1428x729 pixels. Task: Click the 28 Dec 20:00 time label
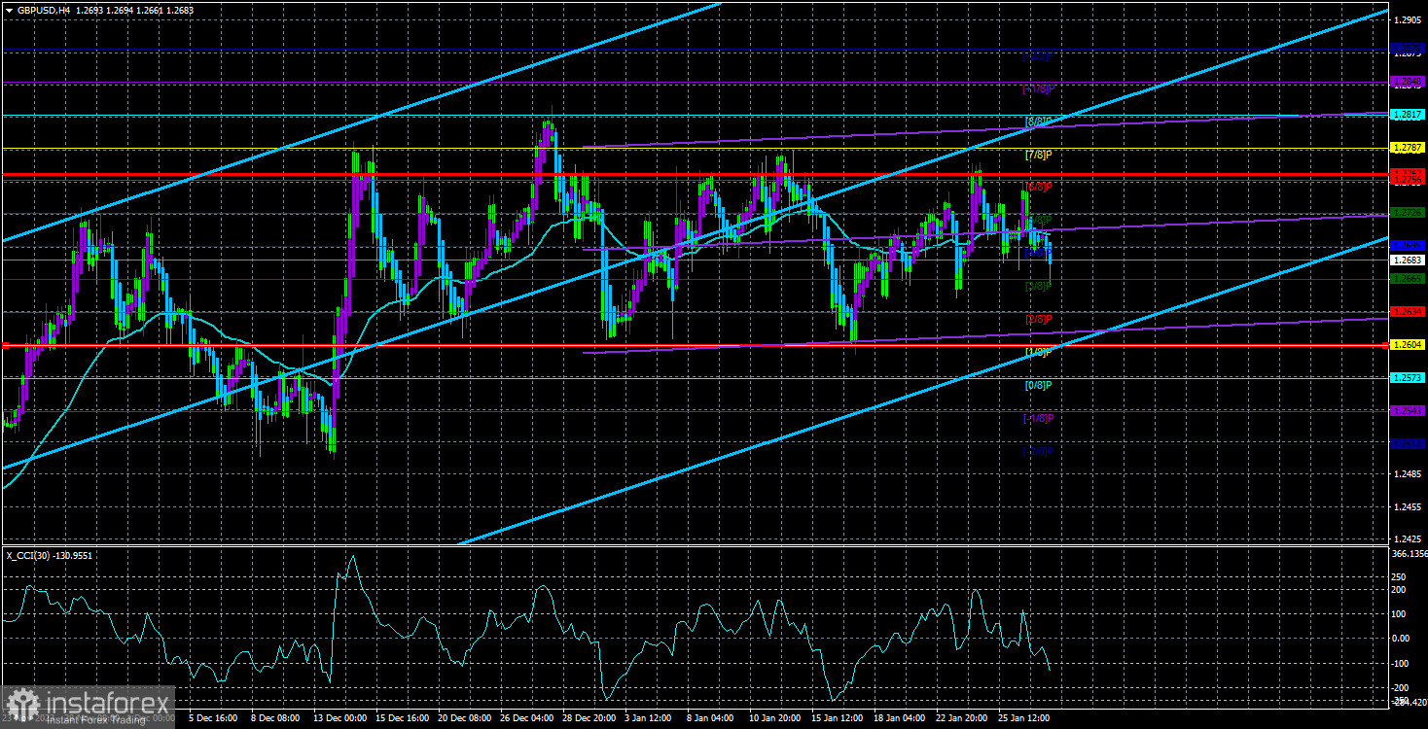591,718
